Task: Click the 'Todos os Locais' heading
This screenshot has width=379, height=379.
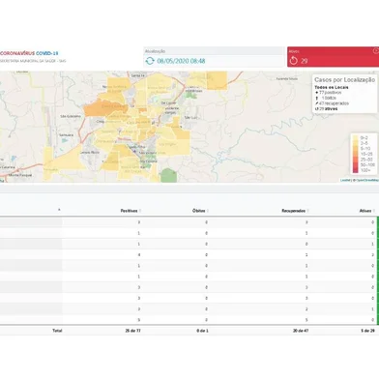Action: [x=332, y=87]
